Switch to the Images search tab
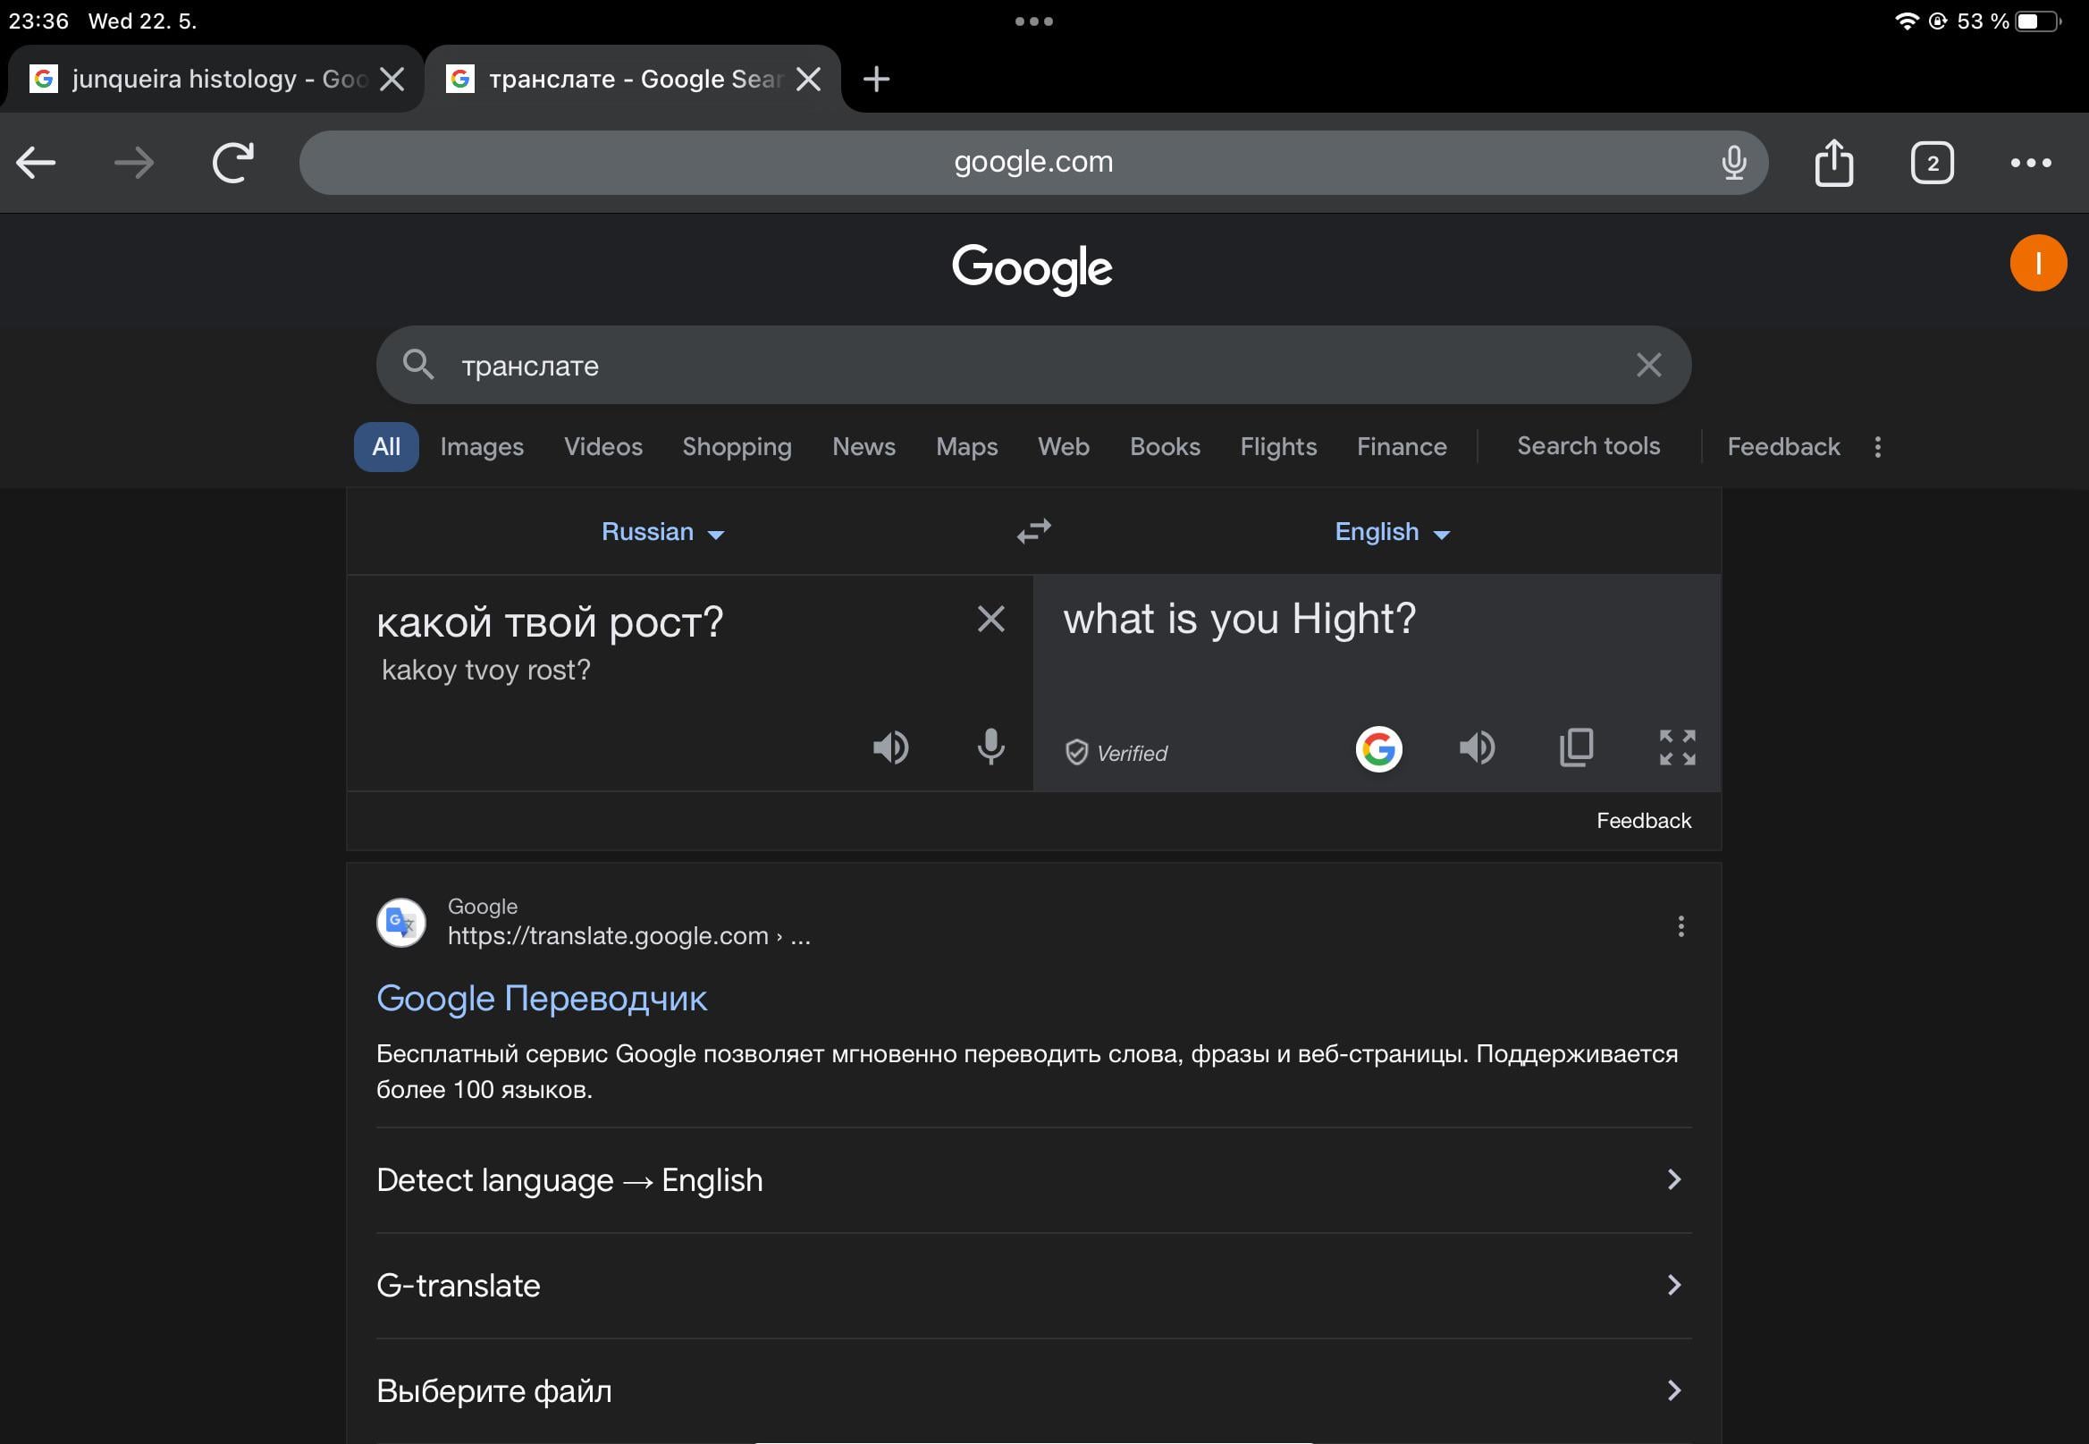 pos(482,446)
